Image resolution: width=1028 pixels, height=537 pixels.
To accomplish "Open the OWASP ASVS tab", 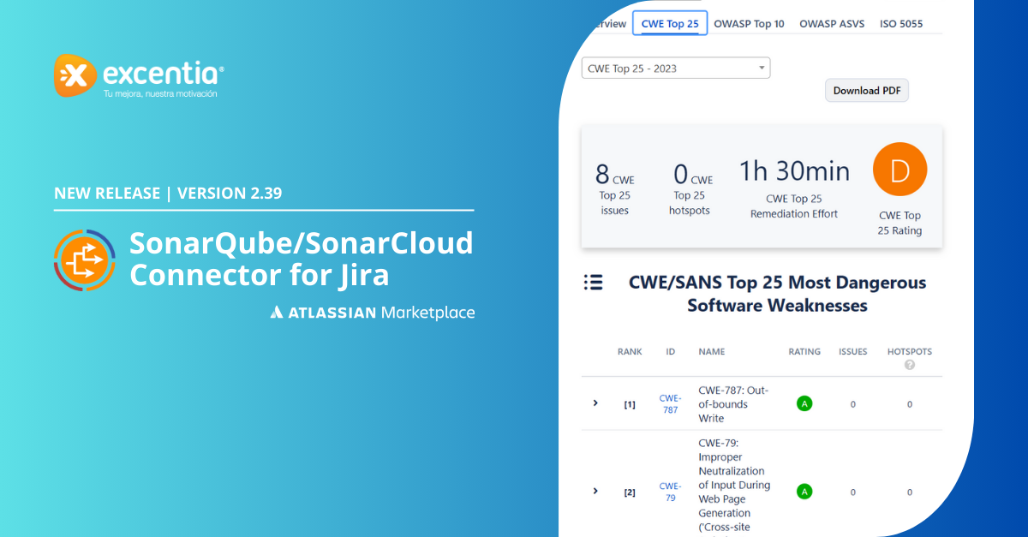I will point(832,24).
